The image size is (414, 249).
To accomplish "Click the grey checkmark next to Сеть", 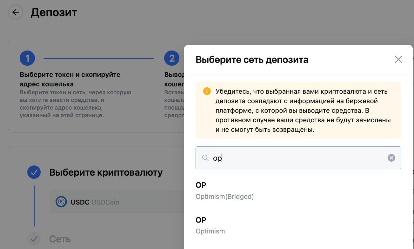I will 34,239.
